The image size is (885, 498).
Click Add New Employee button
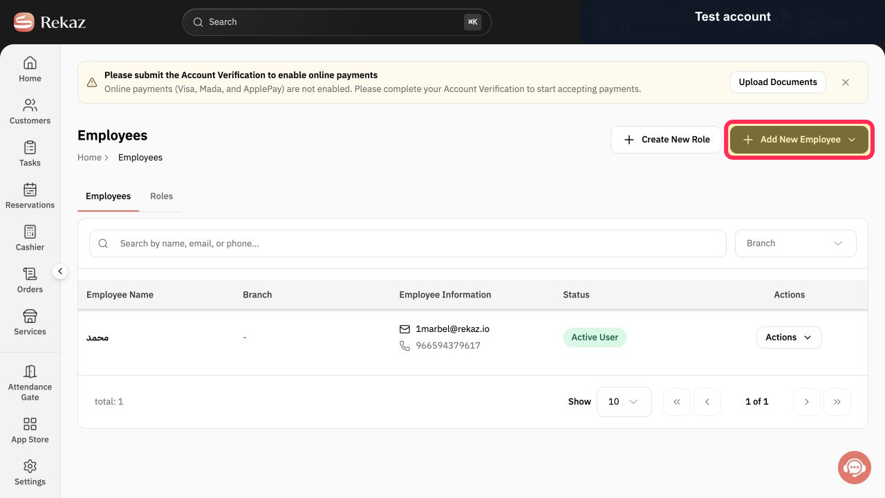pos(799,140)
